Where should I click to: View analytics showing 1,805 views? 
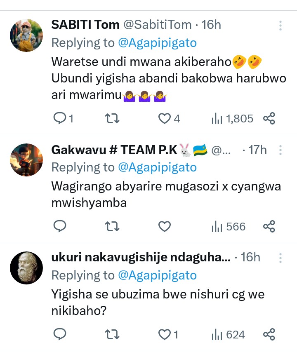coord(232,119)
